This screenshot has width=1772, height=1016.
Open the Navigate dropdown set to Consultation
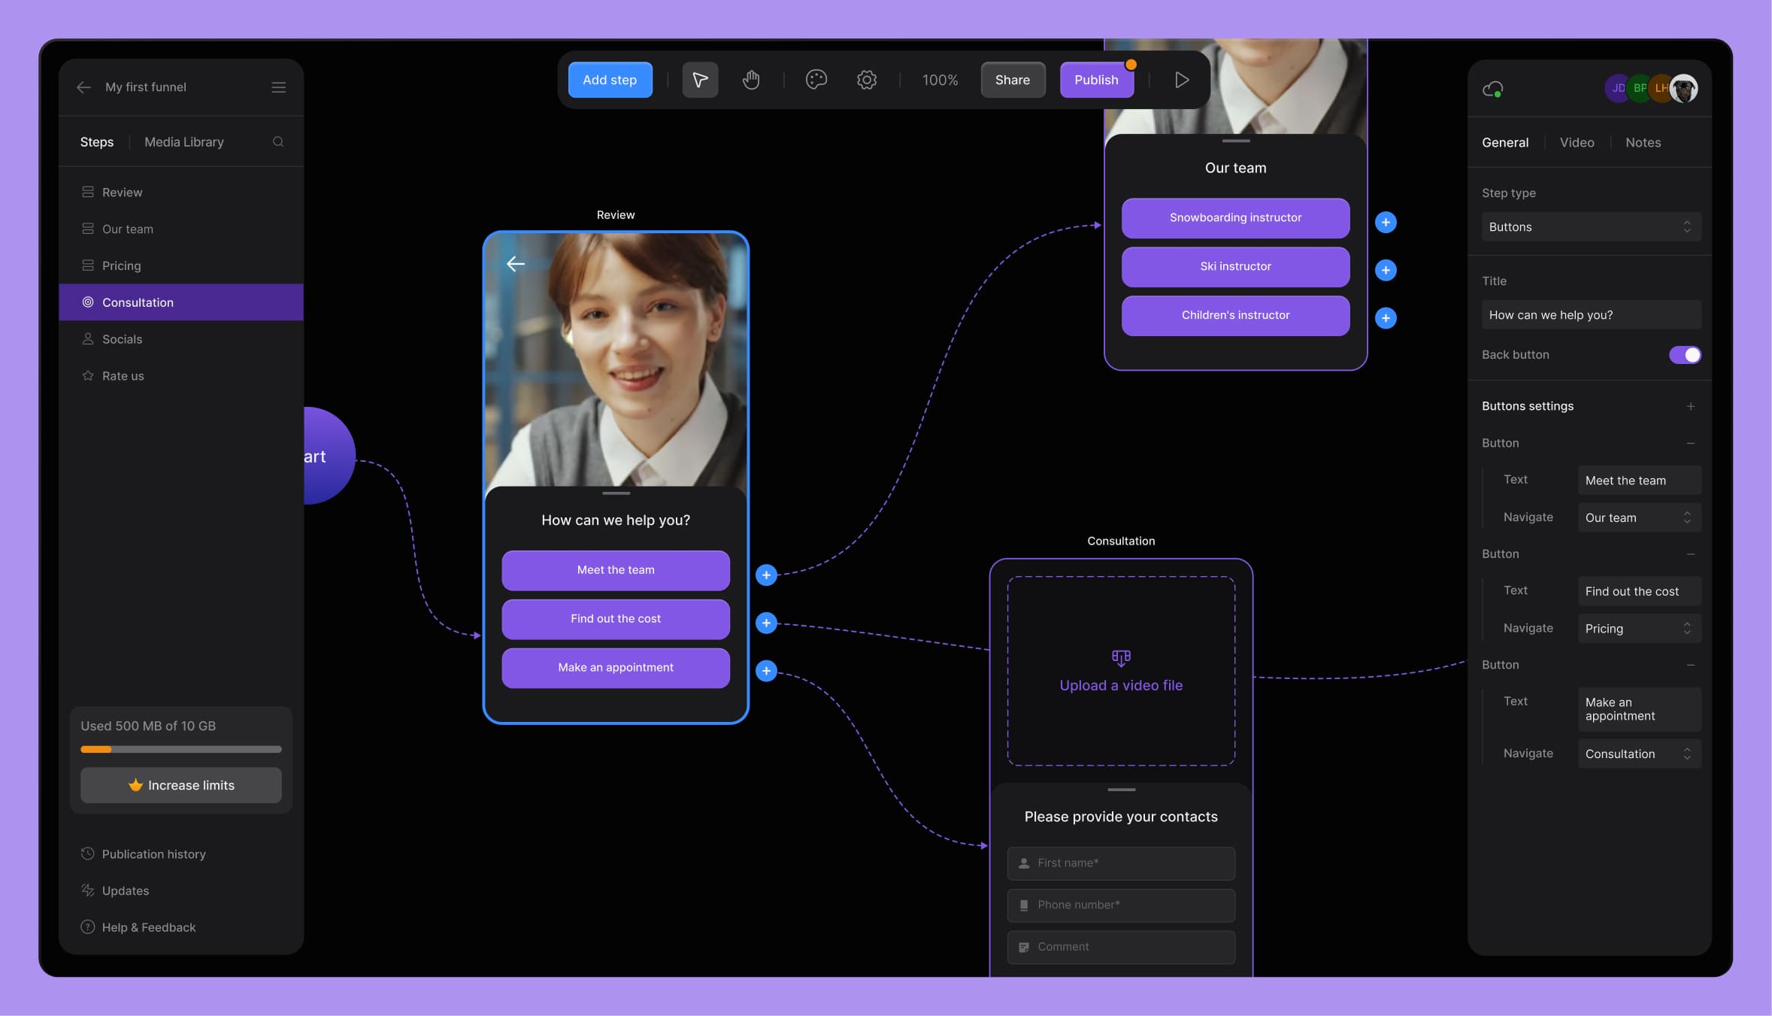click(x=1638, y=754)
